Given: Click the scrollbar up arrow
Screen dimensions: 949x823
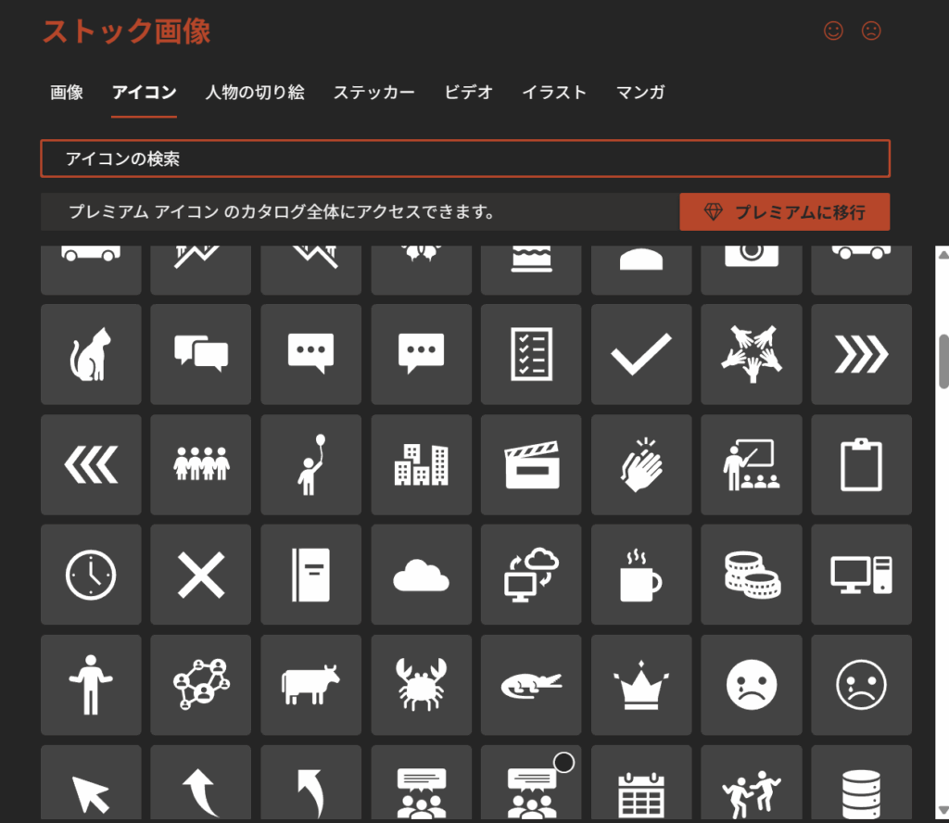Looking at the screenshot, I should tap(943, 255).
